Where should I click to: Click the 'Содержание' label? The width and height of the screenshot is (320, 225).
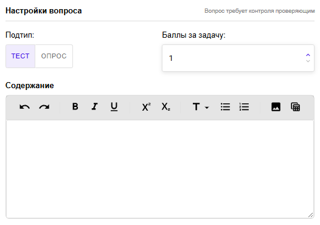click(30, 86)
